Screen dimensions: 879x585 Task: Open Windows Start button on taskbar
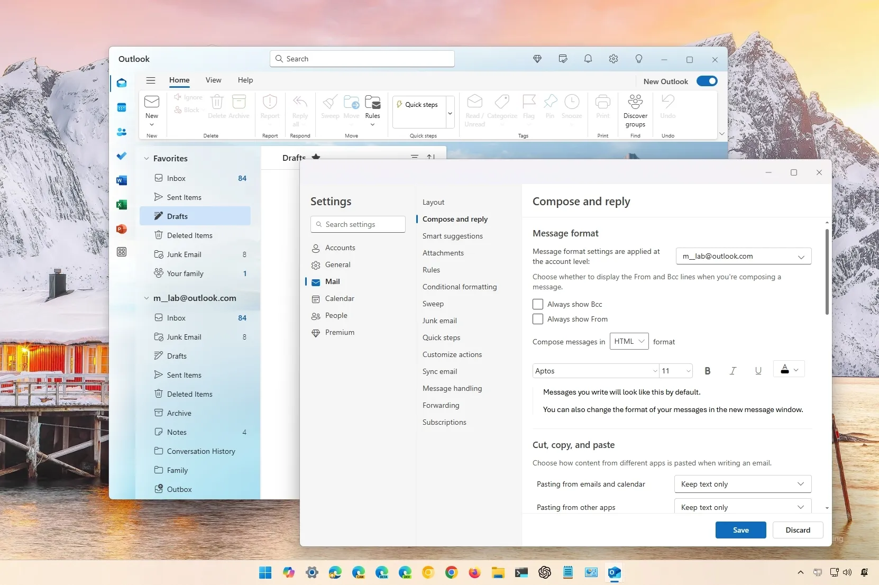(x=265, y=572)
